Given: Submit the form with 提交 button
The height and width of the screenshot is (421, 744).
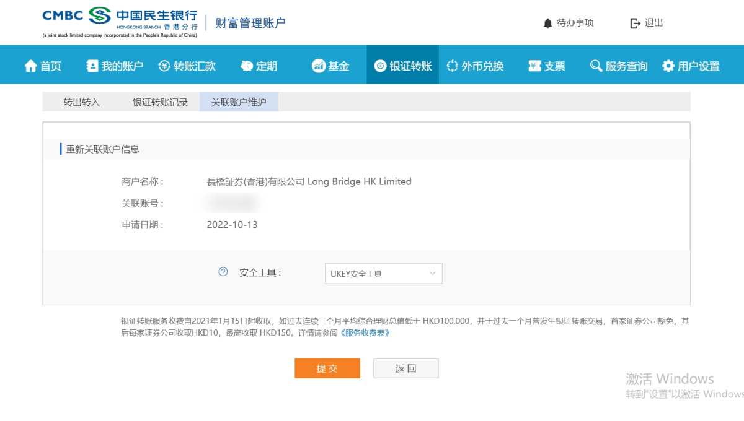Looking at the screenshot, I should click(x=327, y=368).
